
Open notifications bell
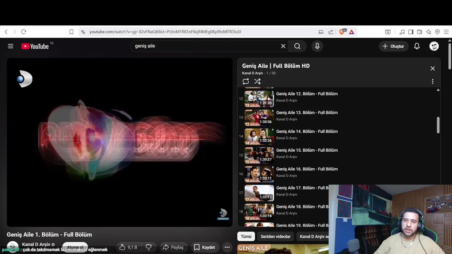pyautogui.click(x=417, y=46)
